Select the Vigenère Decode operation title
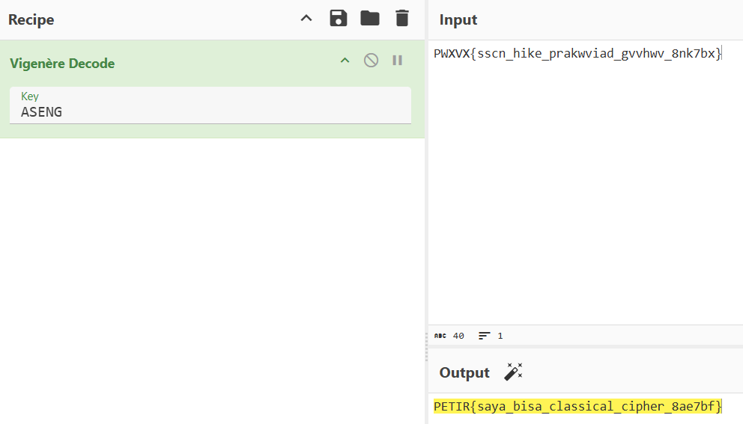Image resolution: width=743 pixels, height=424 pixels. coord(62,64)
